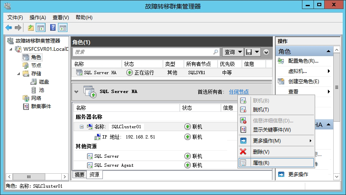Click the 群集事件 tree icon
Image resolution: width=346 pixels, height=195 pixels.
click(x=26, y=107)
